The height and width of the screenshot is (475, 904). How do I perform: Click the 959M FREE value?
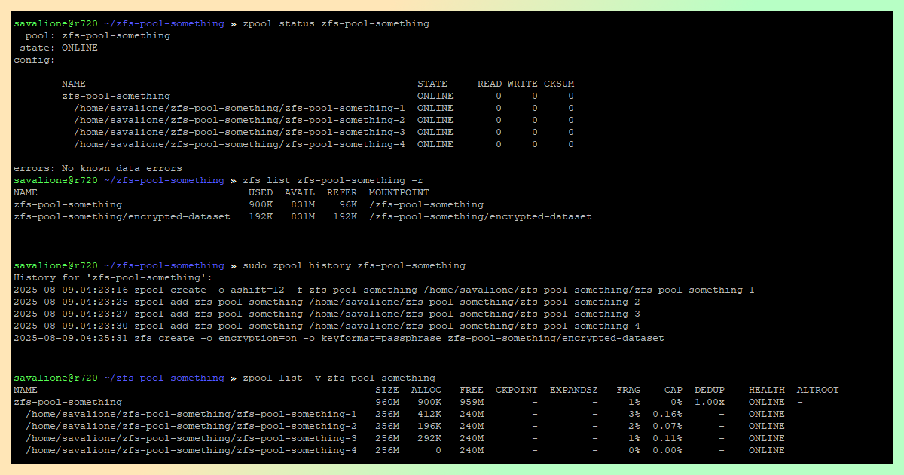pos(472,402)
